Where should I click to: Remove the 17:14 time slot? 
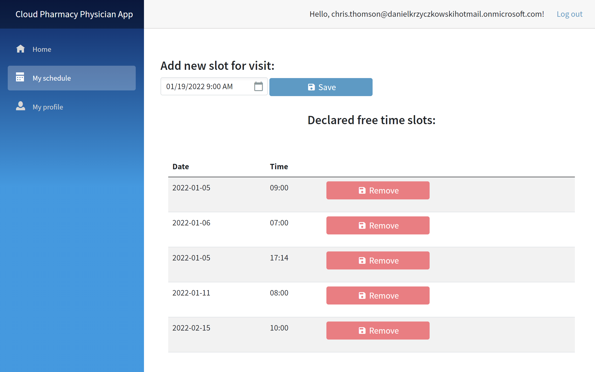pyautogui.click(x=378, y=260)
